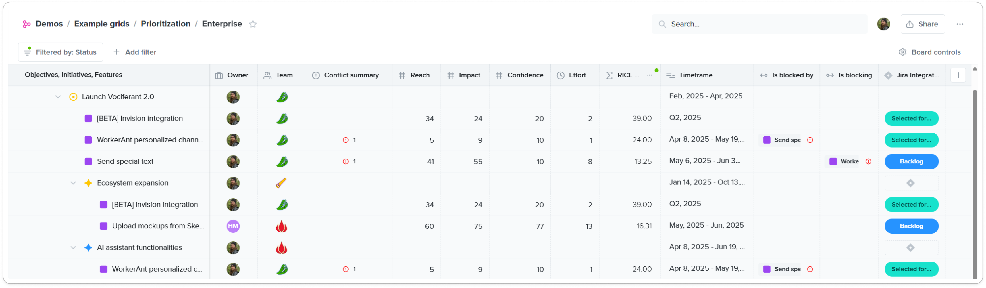
Task: Click the Is blocking column header
Action: click(x=849, y=75)
